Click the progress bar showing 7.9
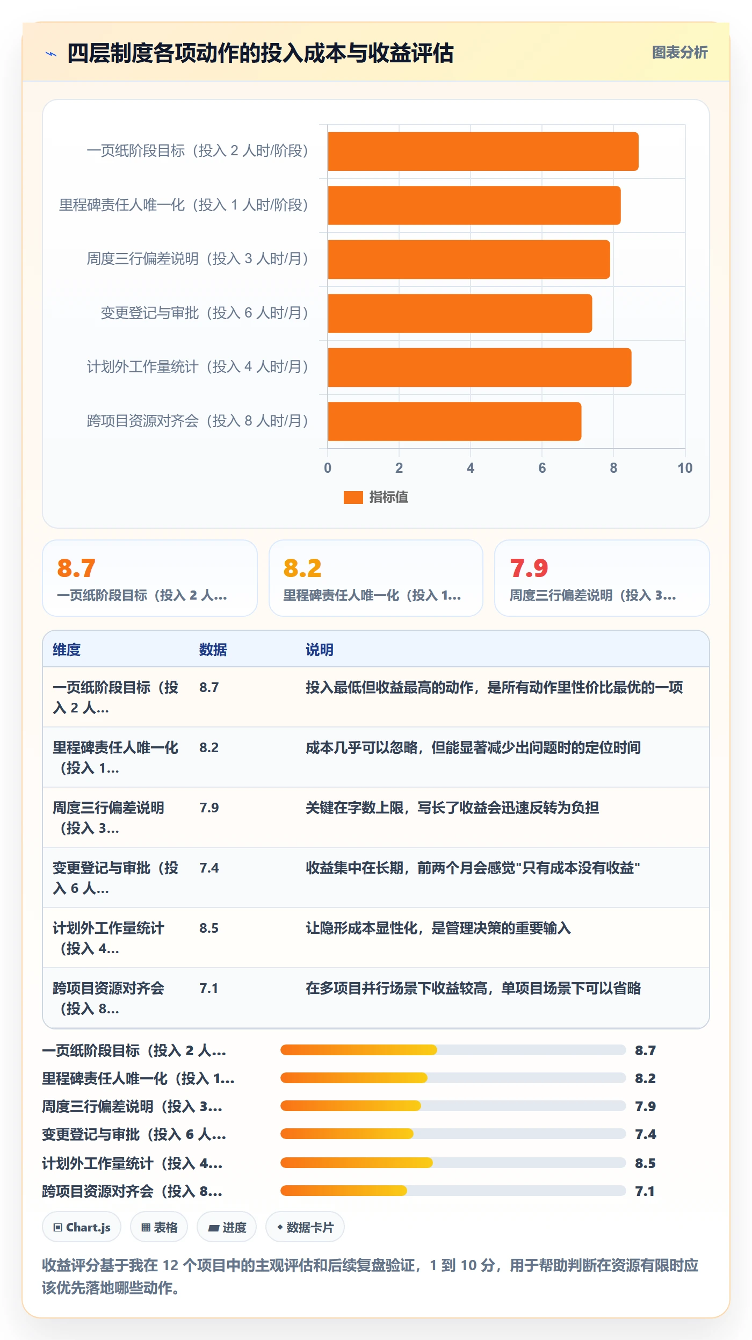 pyautogui.click(x=453, y=1106)
